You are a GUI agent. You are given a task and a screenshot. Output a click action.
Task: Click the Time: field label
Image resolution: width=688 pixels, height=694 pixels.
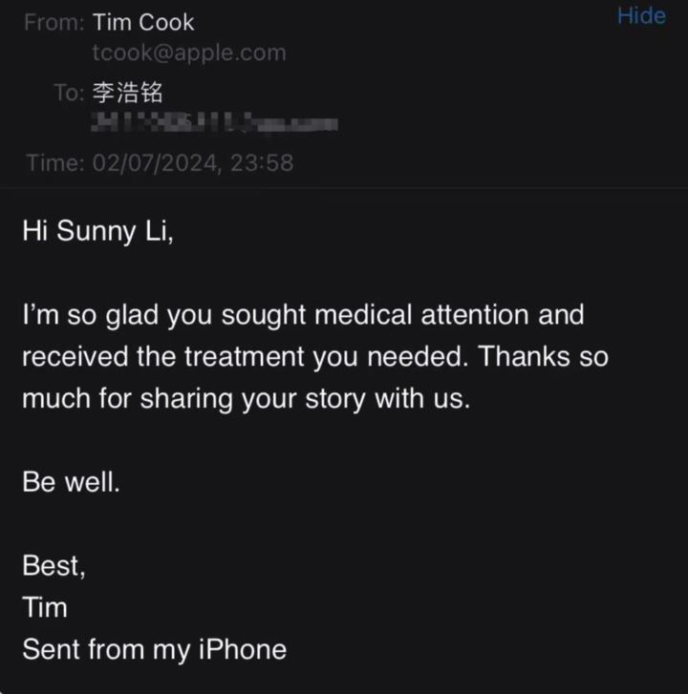[x=54, y=163]
